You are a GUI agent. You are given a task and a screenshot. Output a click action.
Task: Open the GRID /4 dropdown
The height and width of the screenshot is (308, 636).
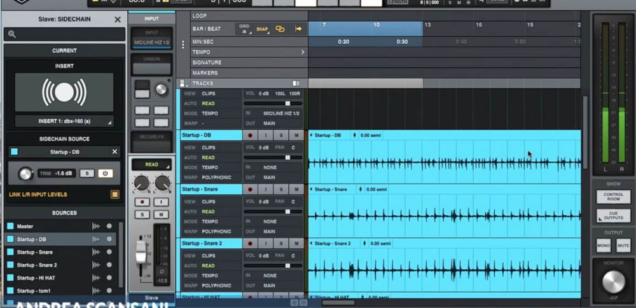click(x=244, y=29)
